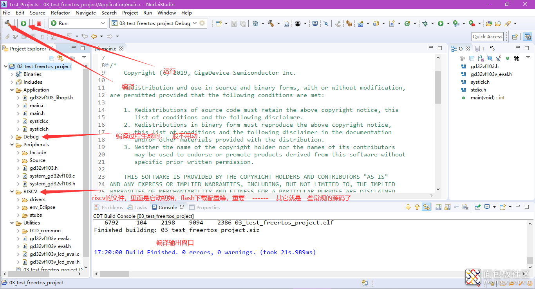Screen dimensions: 535x289
Task: Click the Open Perspective icon
Action: tap(515, 36)
